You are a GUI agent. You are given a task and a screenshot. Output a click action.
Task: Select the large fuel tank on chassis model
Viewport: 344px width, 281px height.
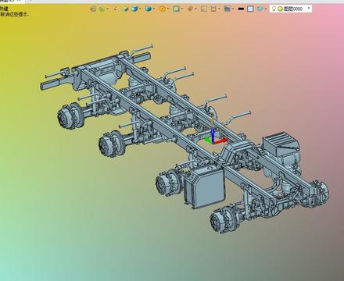205,186
